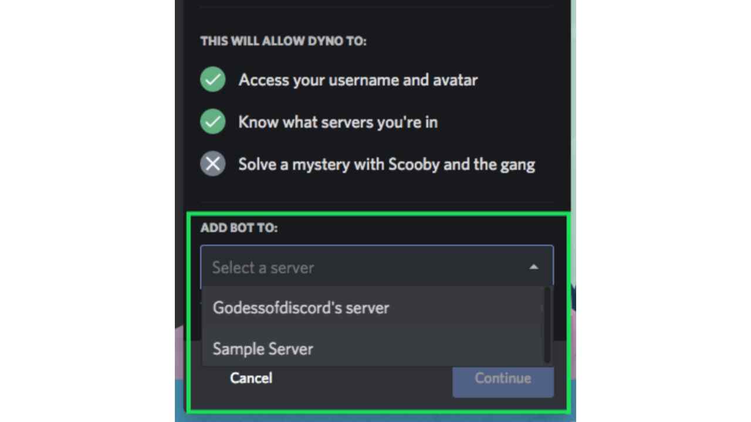The width and height of the screenshot is (751, 422).
Task: Click the THIS WILL ALLOW DYNO TO heading
Action: point(283,41)
